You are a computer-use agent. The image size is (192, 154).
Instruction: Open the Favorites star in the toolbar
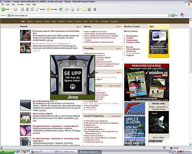(x=52, y=9)
